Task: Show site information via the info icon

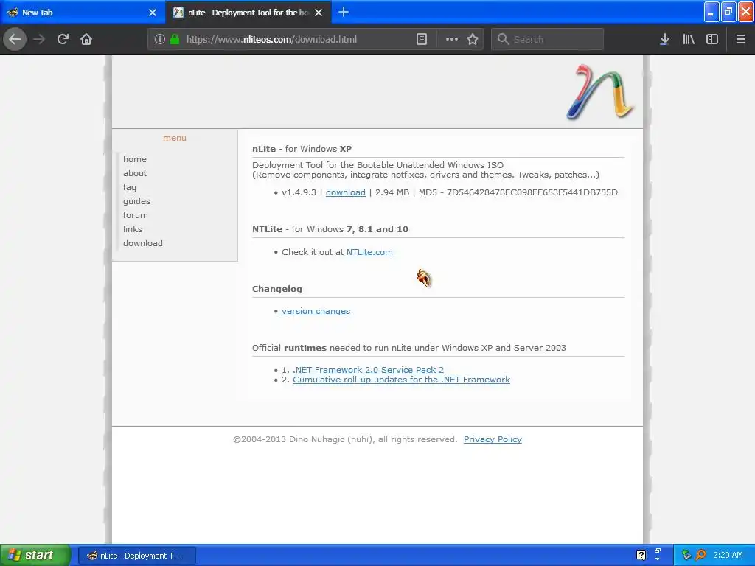Action: click(160, 40)
